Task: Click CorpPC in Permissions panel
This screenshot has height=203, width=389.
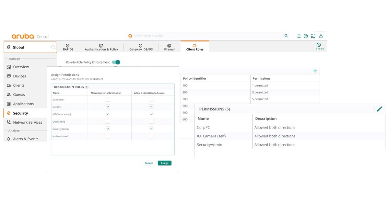Action: pyautogui.click(x=204, y=128)
